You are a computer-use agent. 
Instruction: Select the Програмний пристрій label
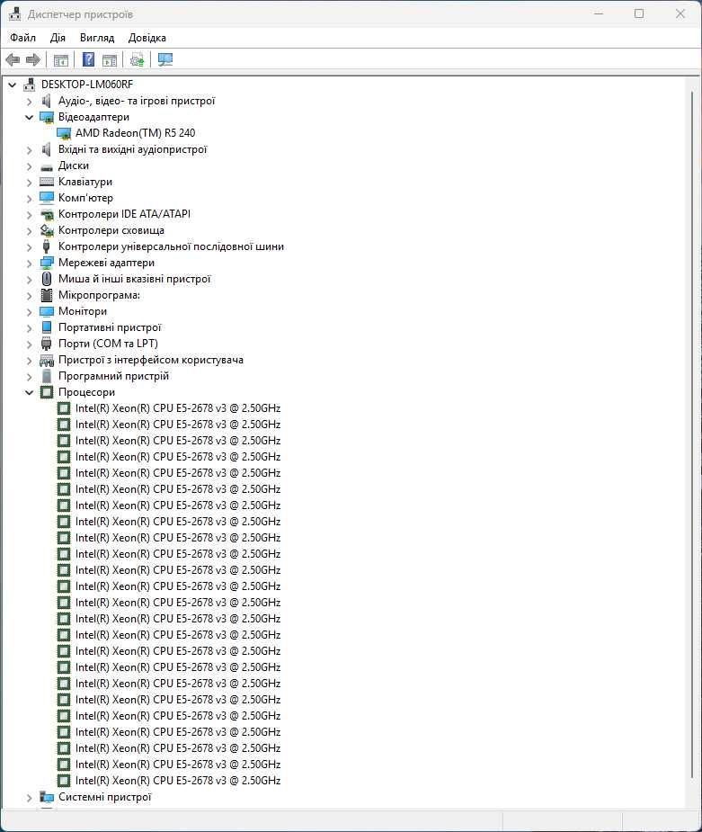click(113, 376)
